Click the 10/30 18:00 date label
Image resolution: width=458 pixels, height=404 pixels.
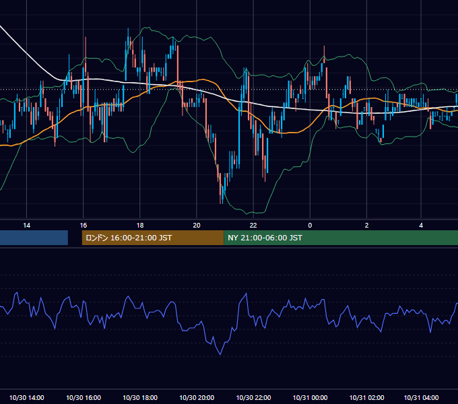tap(140, 397)
